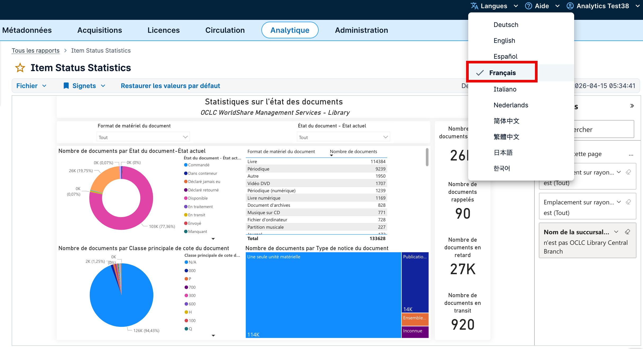The height and width of the screenshot is (349, 643).
Task: Show next legend entries below Q
Action: tap(213, 336)
